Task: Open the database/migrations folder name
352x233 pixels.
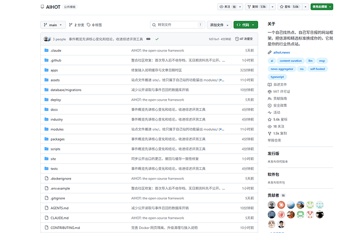Action: [x=66, y=90]
